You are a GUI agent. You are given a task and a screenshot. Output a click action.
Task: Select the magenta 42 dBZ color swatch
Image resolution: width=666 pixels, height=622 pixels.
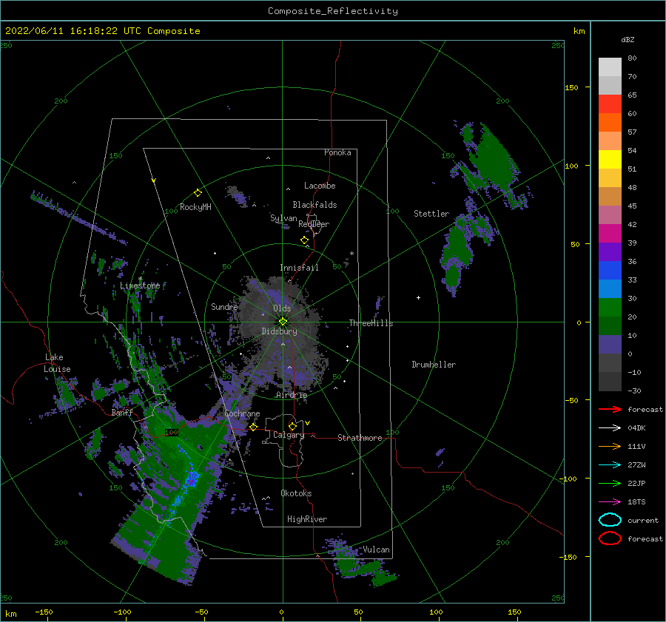[610, 233]
